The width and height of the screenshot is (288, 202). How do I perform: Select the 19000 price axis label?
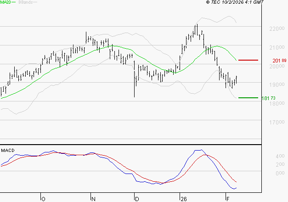277,85
